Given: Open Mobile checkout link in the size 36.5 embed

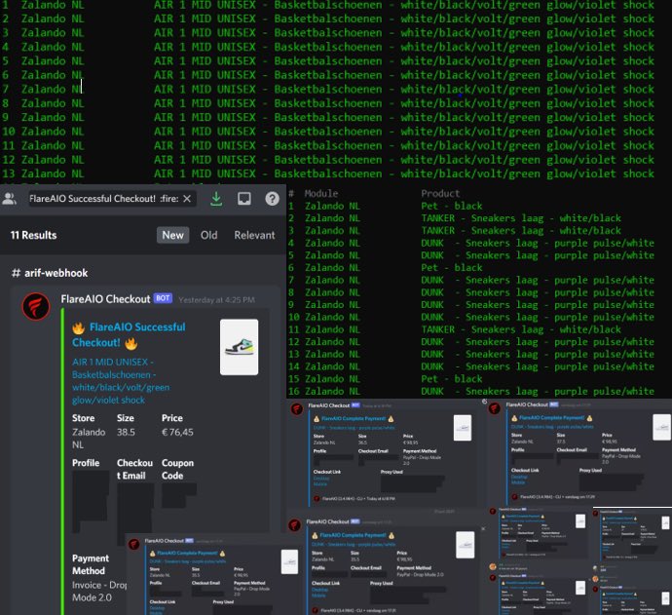Looking at the screenshot, I should point(320,484).
